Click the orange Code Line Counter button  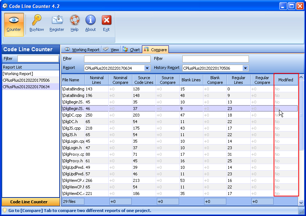tap(29, 202)
